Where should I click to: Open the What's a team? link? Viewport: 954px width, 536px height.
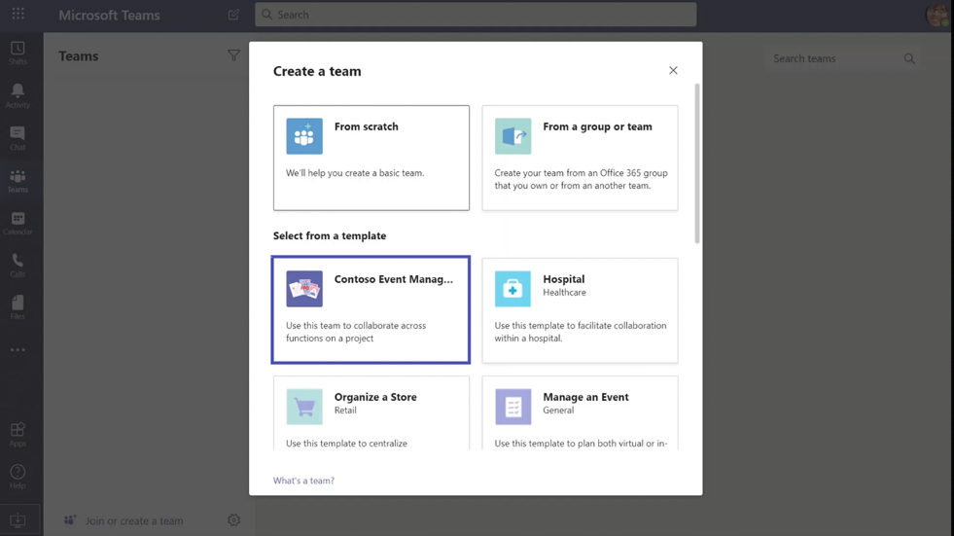303,481
